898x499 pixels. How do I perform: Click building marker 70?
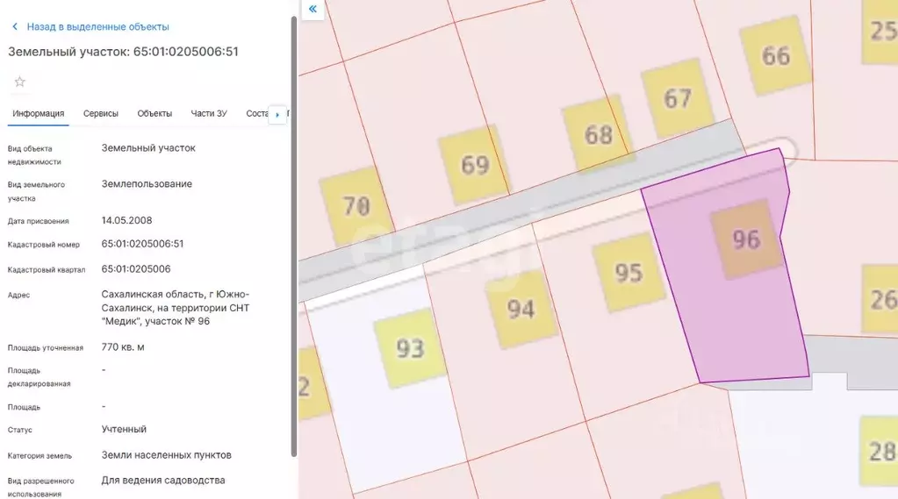[356, 207]
